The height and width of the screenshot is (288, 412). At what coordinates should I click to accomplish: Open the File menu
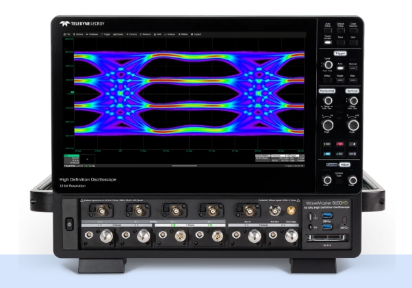tap(68, 33)
